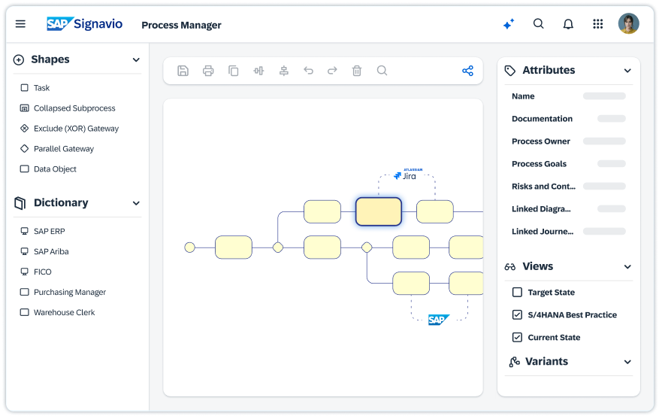Open the user profile avatar
This screenshot has width=659, height=416.
coord(628,24)
